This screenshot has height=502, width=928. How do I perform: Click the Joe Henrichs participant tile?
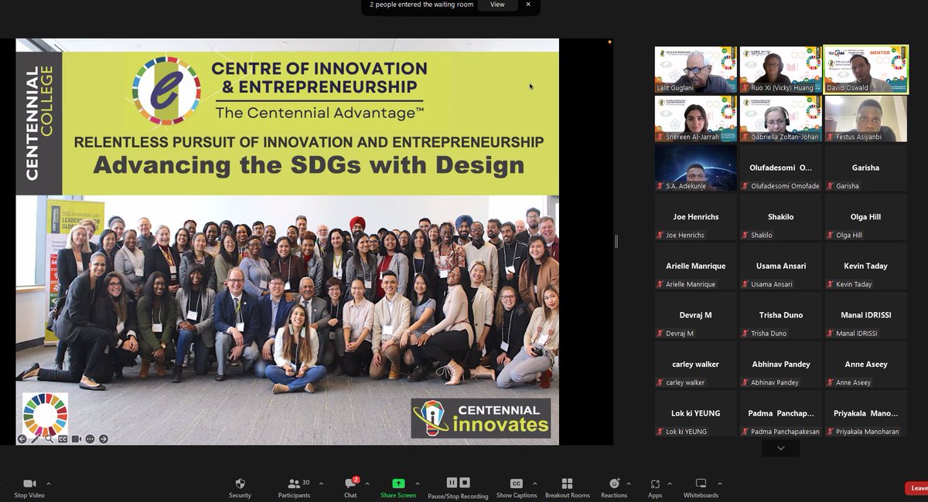695,217
